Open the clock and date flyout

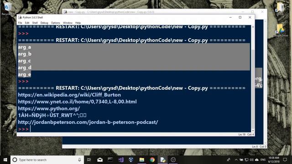pyautogui.click(x=274, y=160)
